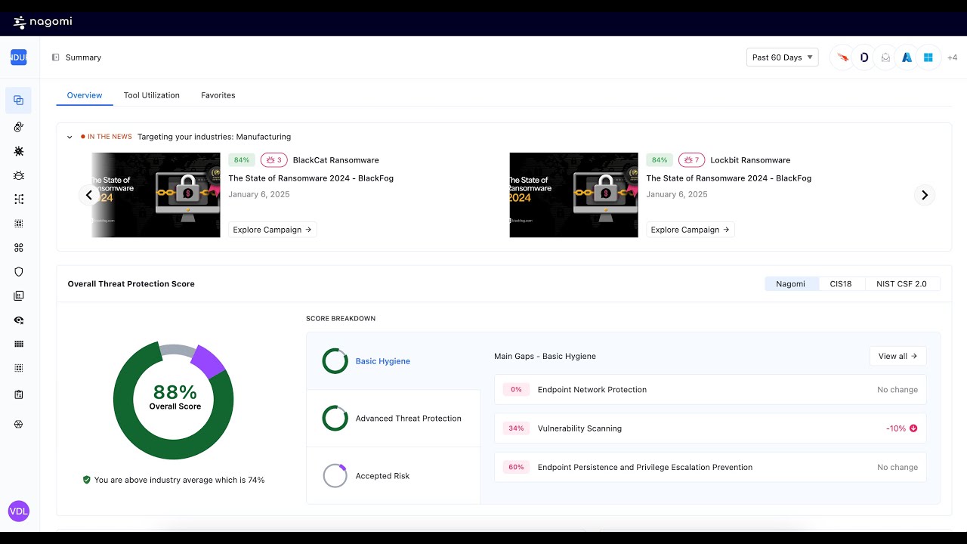Switch score framework to Nagomi
This screenshot has height=544, width=967.
point(791,284)
